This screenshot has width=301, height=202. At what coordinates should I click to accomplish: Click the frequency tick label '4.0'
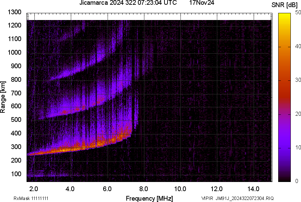[x=70, y=189]
